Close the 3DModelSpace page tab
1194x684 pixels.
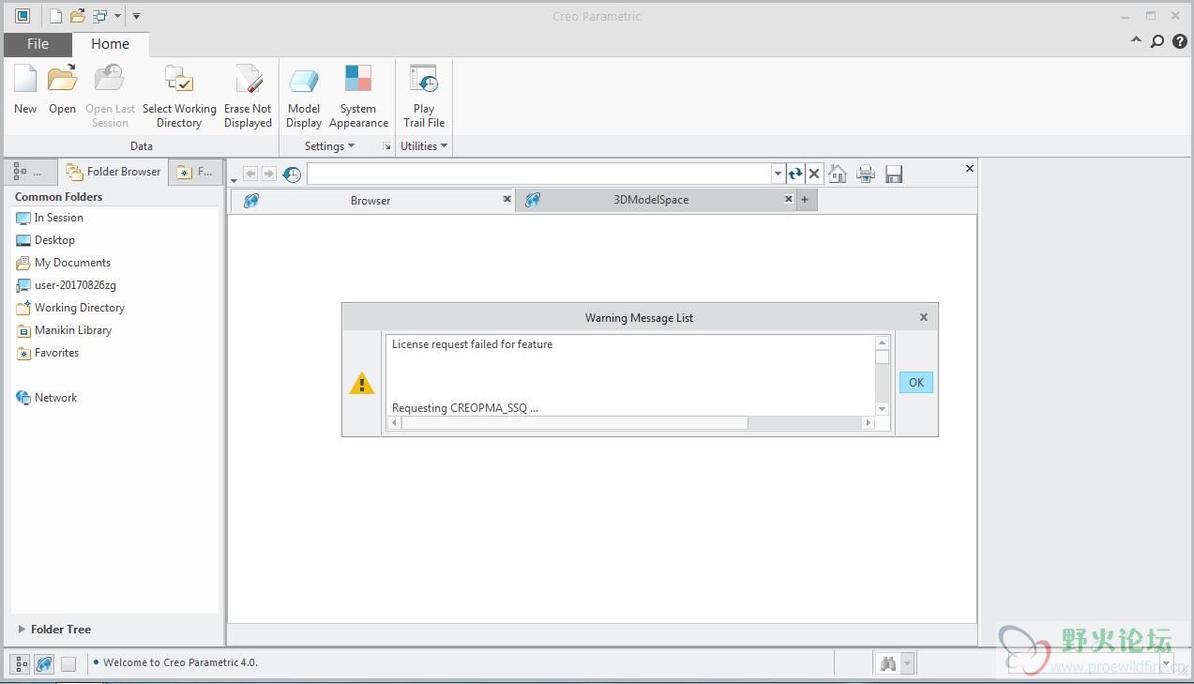click(788, 199)
